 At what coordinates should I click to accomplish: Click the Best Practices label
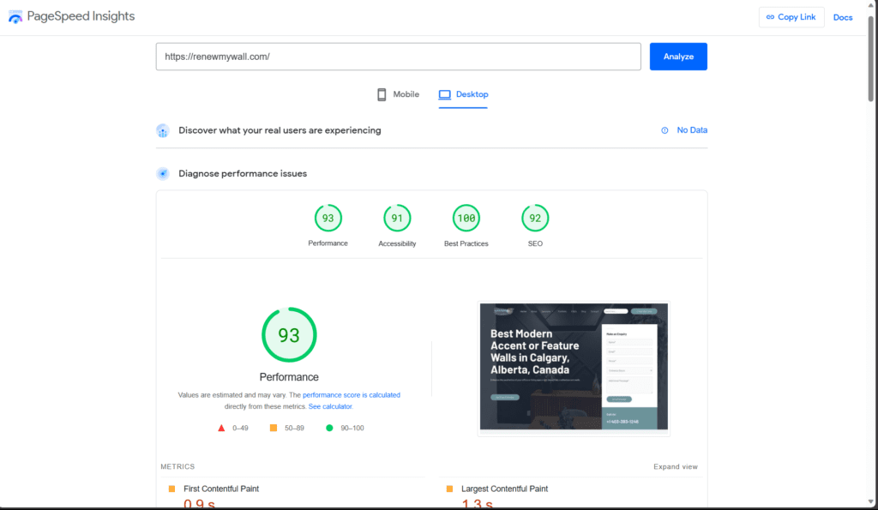click(466, 243)
